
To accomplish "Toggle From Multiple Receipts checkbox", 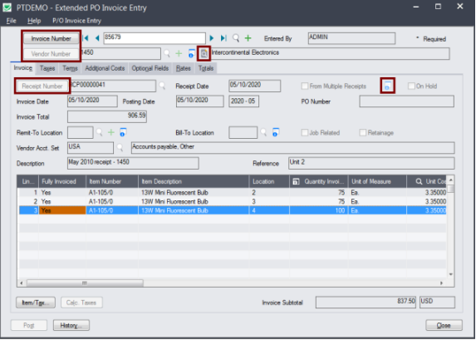I will (305, 86).
